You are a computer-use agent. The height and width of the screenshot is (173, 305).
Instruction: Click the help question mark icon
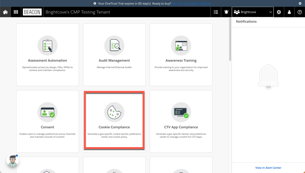299,12
